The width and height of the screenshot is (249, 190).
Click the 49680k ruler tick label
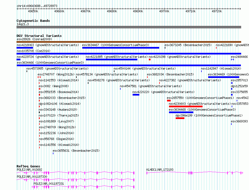click(x=112, y=11)
